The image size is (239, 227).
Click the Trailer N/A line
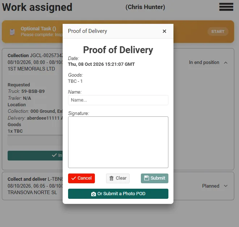click(x=19, y=98)
